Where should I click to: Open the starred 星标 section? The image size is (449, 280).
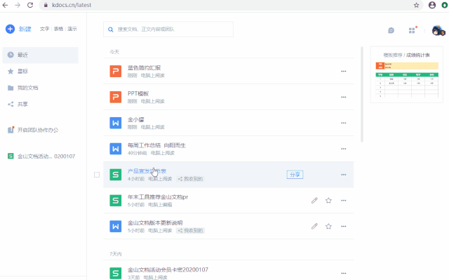(22, 72)
